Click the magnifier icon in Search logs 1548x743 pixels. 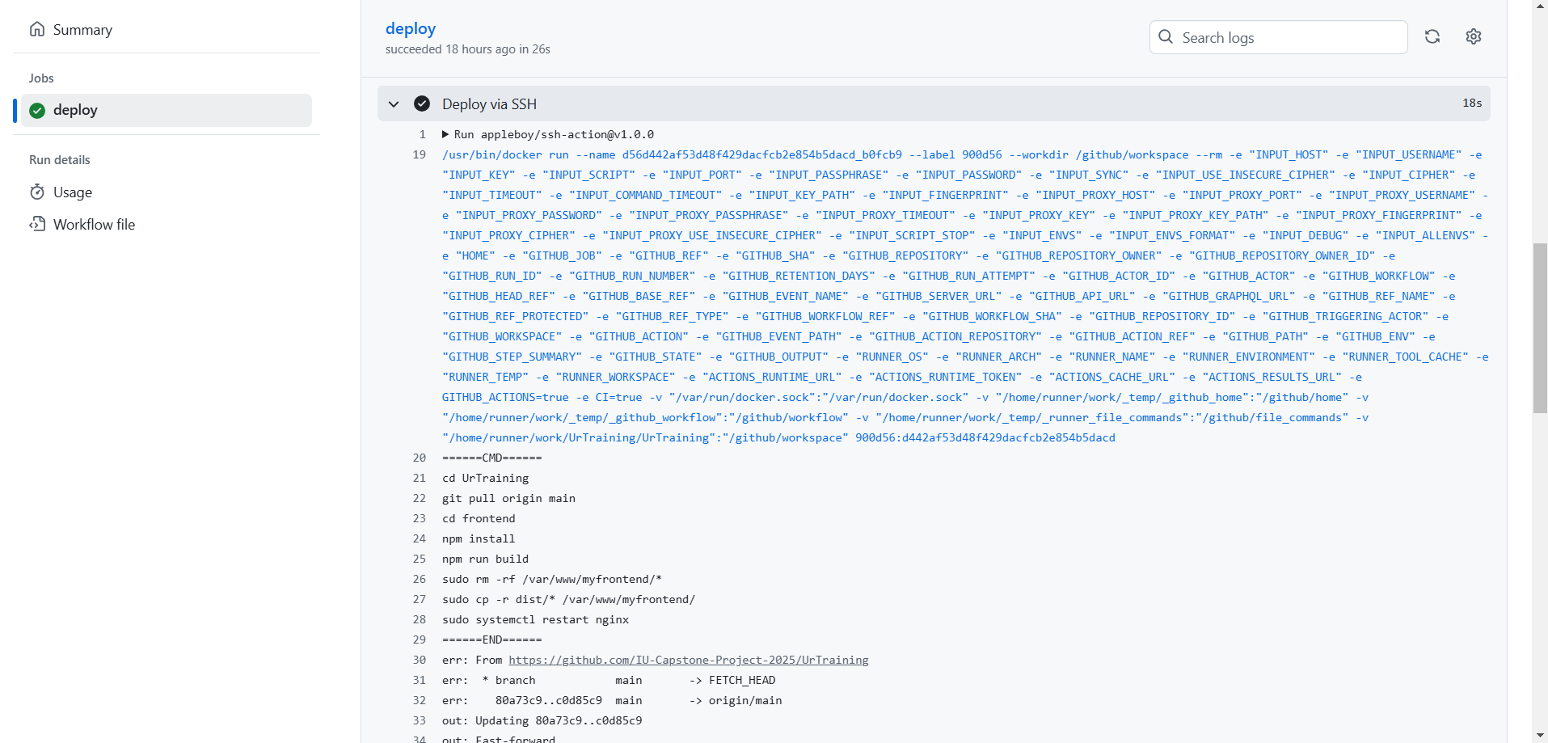[x=1166, y=36]
